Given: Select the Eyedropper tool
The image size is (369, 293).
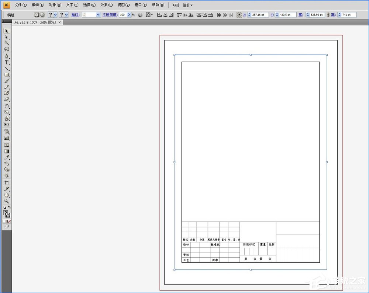Looking at the screenshot, I should pos(7,157).
